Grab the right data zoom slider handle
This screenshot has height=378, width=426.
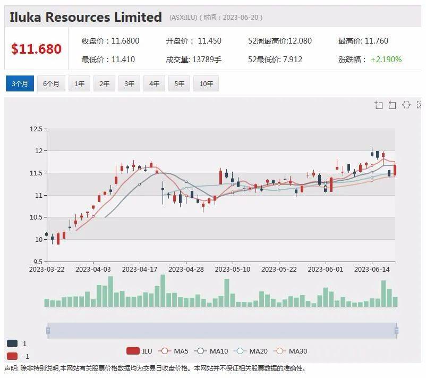[x=396, y=331]
